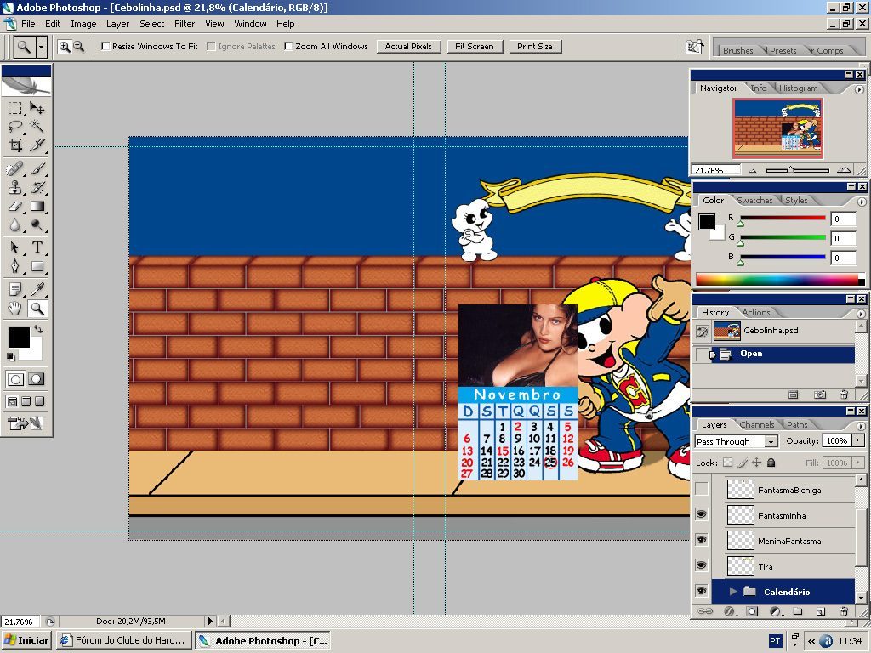Screen dimensions: 871x653
Task: Select the Magic Wand tool
Action: coord(37,127)
